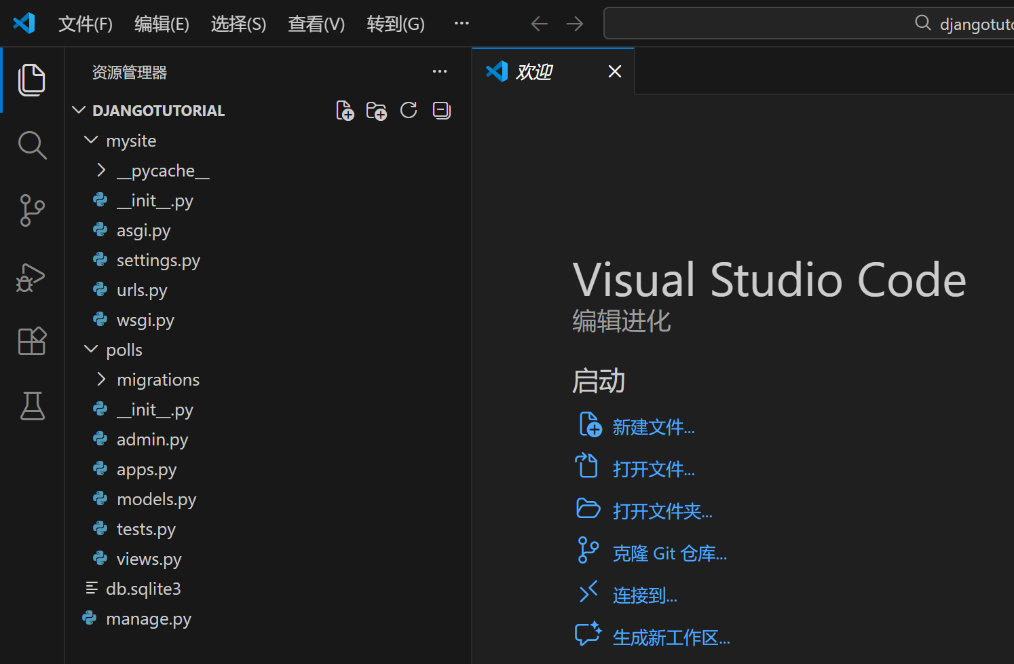
Task: Create a new folder in DJANGOTUTORIAL
Action: [376, 111]
